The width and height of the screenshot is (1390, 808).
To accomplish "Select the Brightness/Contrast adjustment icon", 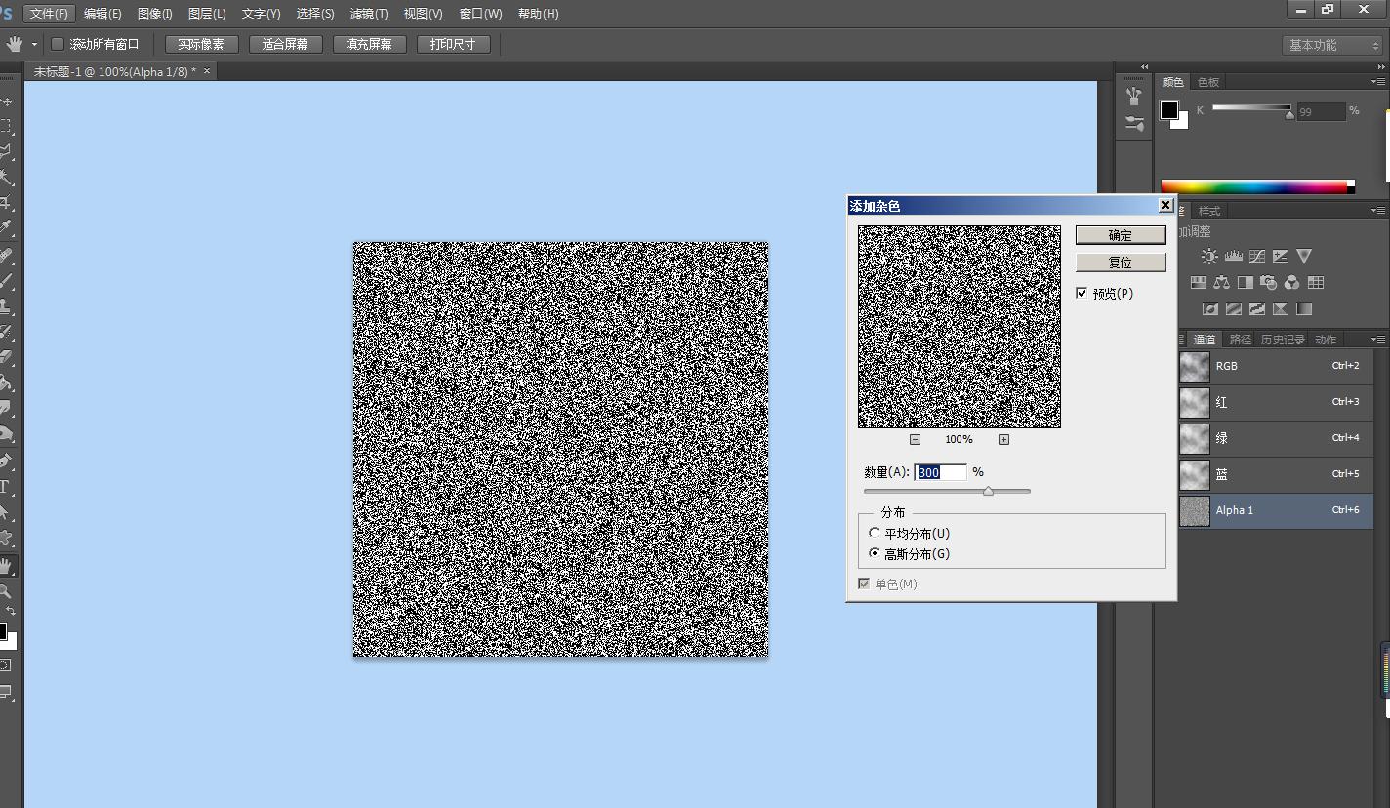I will click(1209, 257).
